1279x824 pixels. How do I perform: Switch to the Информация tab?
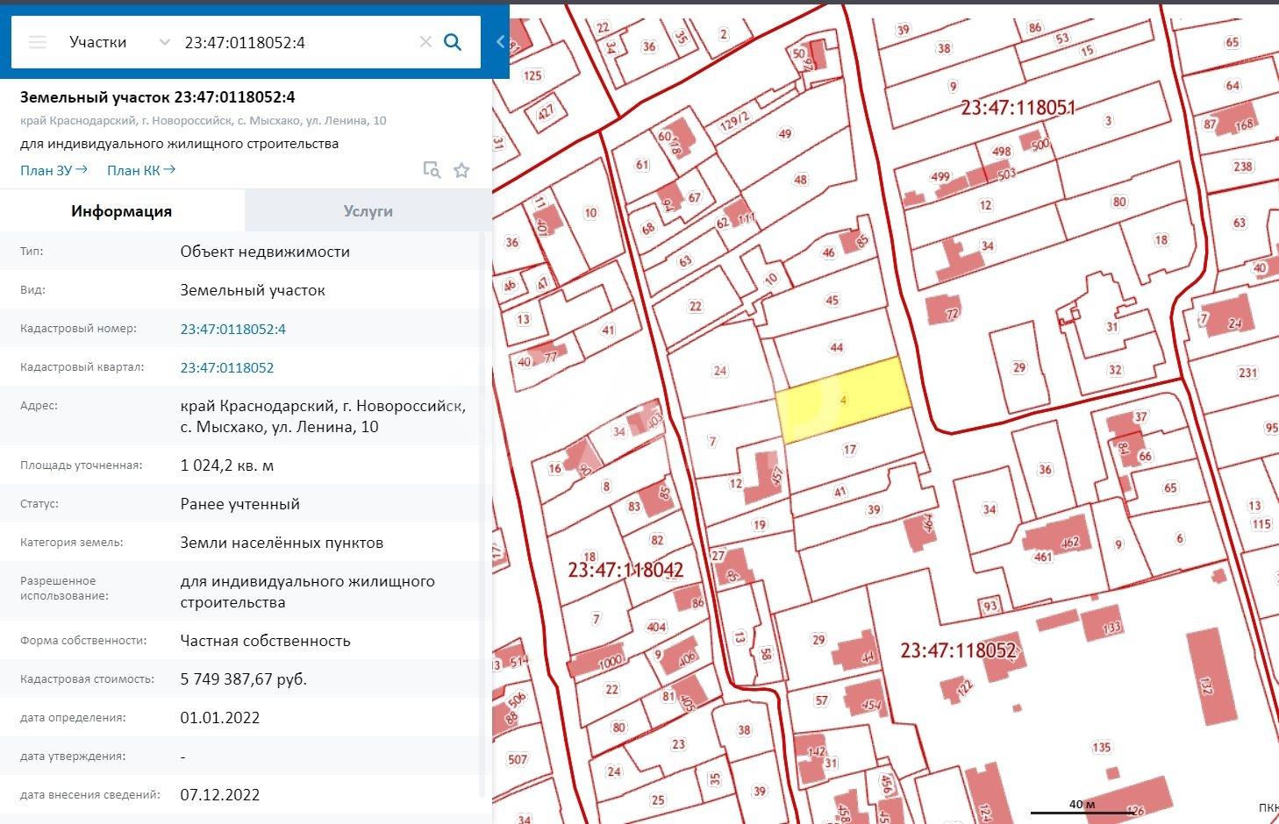click(122, 211)
